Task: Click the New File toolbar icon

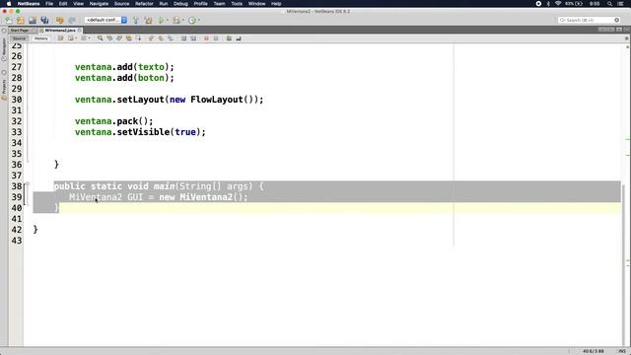Action: (x=9, y=20)
